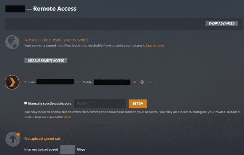Click the arrow between private and public
The height and width of the screenshot is (155, 244).
(x=77, y=82)
